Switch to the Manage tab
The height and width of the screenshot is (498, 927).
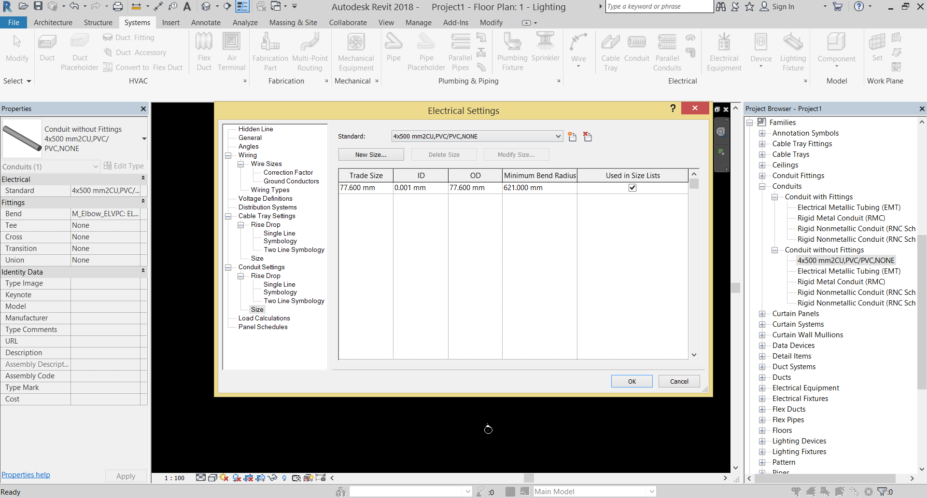419,23
